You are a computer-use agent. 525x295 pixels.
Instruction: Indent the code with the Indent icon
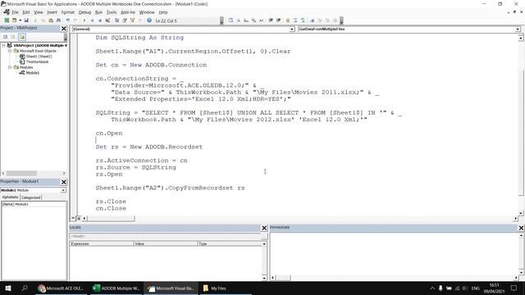click(271, 20)
